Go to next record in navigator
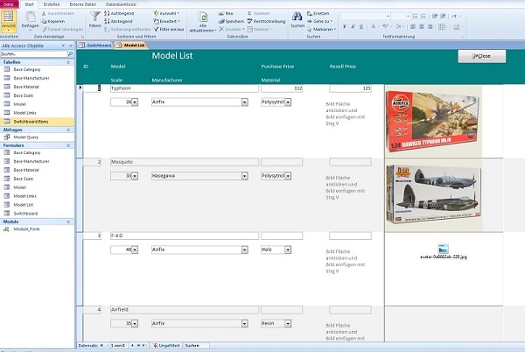 click(x=133, y=345)
